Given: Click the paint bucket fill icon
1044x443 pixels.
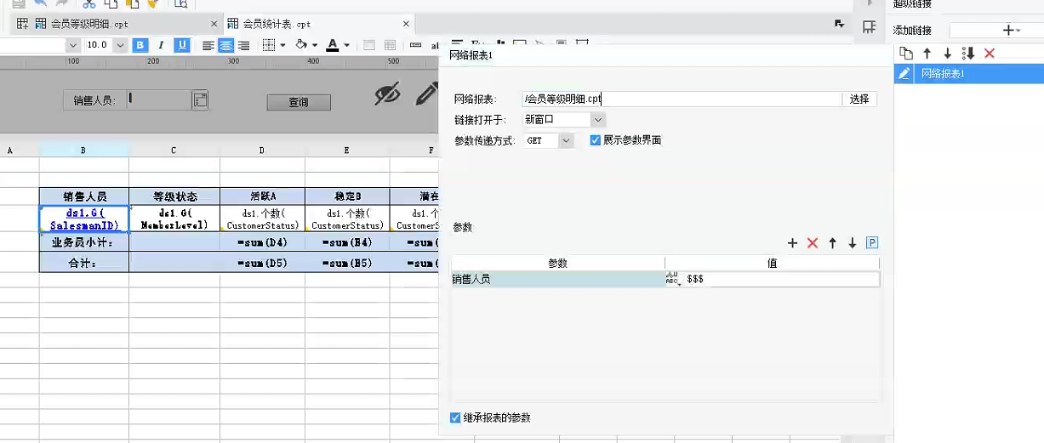Looking at the screenshot, I should (x=300, y=45).
